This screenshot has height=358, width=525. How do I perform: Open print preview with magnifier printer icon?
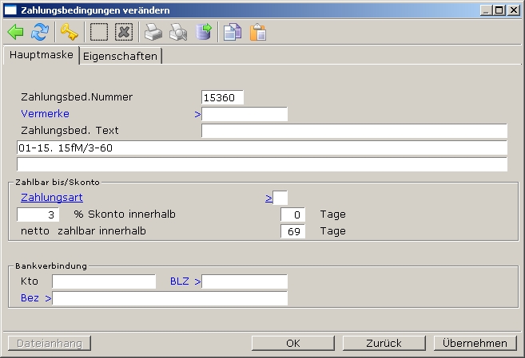coord(179,32)
